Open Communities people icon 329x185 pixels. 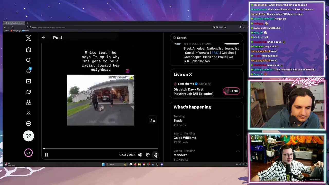point(29,102)
